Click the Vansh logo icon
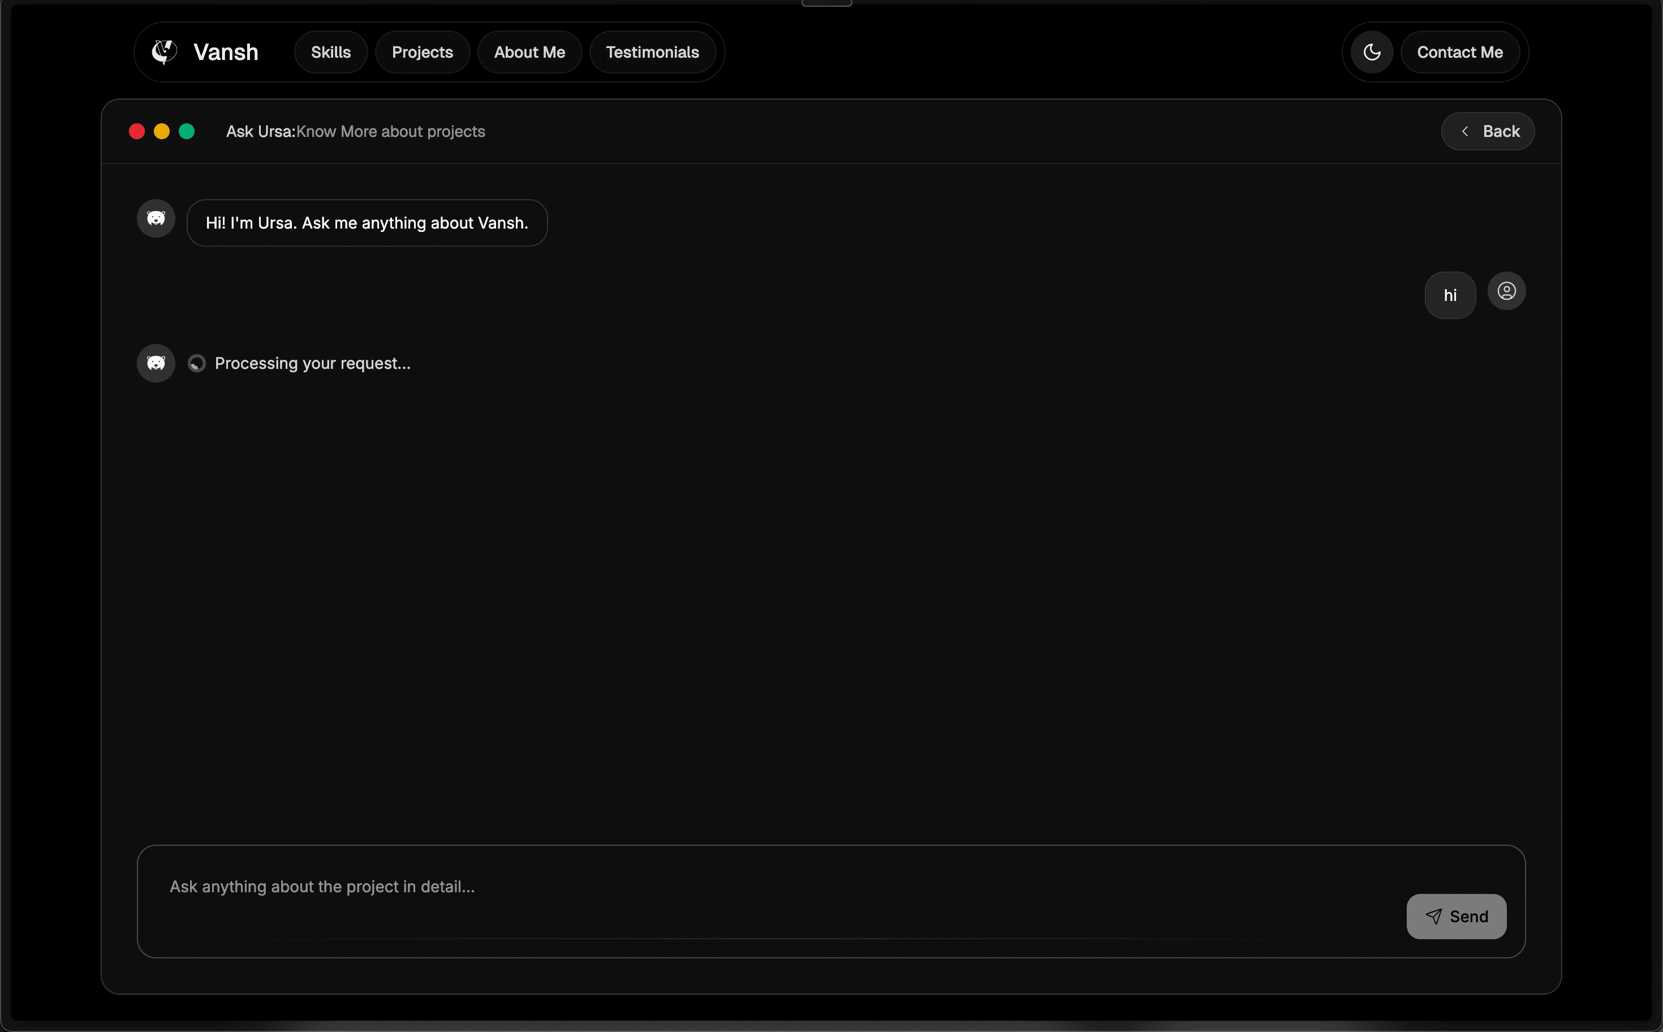 [164, 52]
